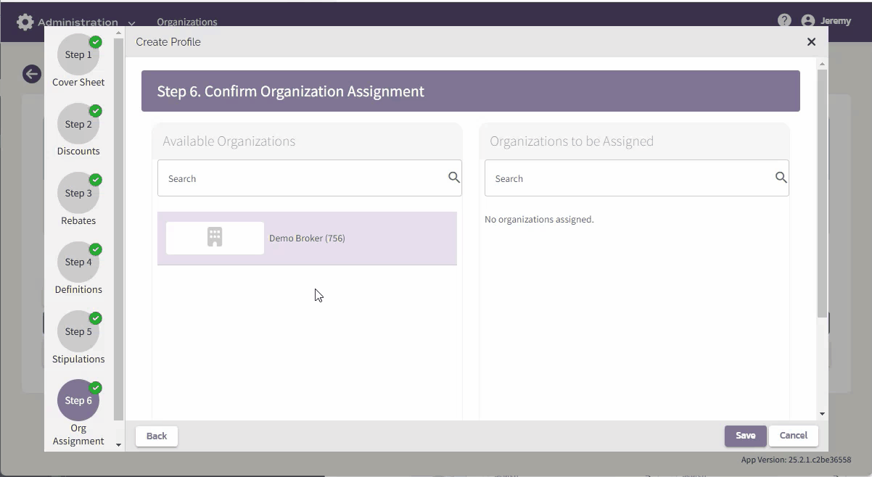Click the Available Organizations heading
872x477 pixels.
click(x=229, y=141)
